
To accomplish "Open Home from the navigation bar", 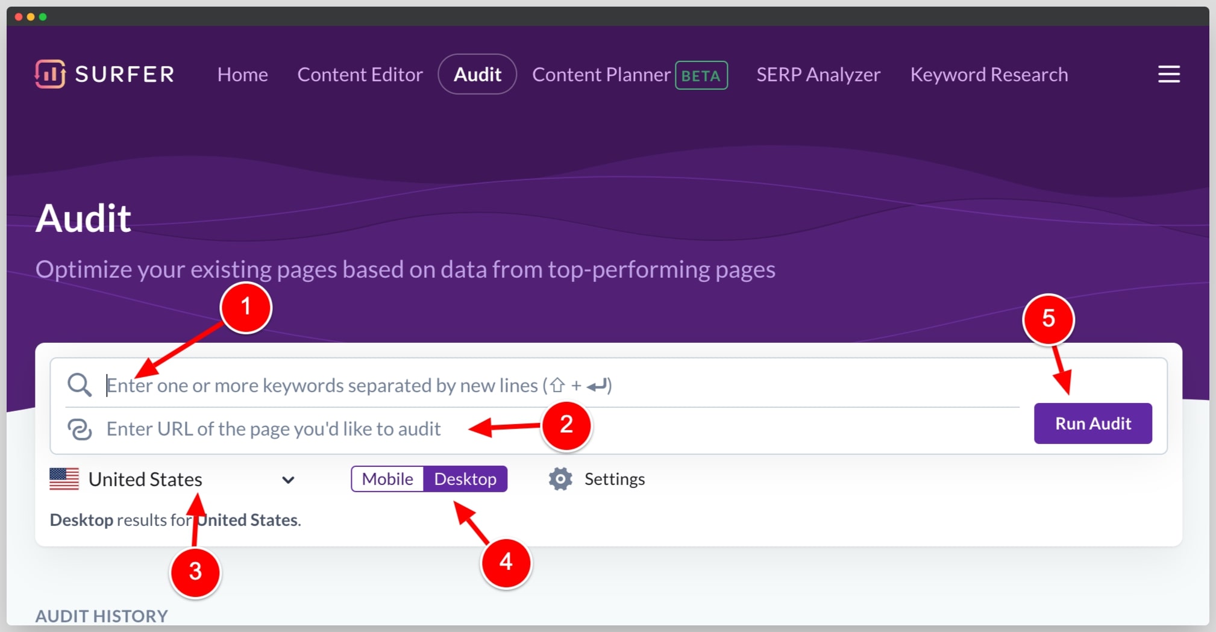I will pos(242,74).
